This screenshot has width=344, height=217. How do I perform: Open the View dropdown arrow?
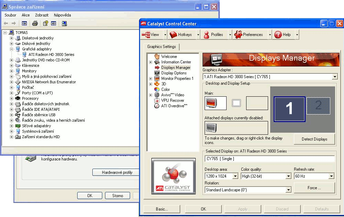tap(165, 35)
